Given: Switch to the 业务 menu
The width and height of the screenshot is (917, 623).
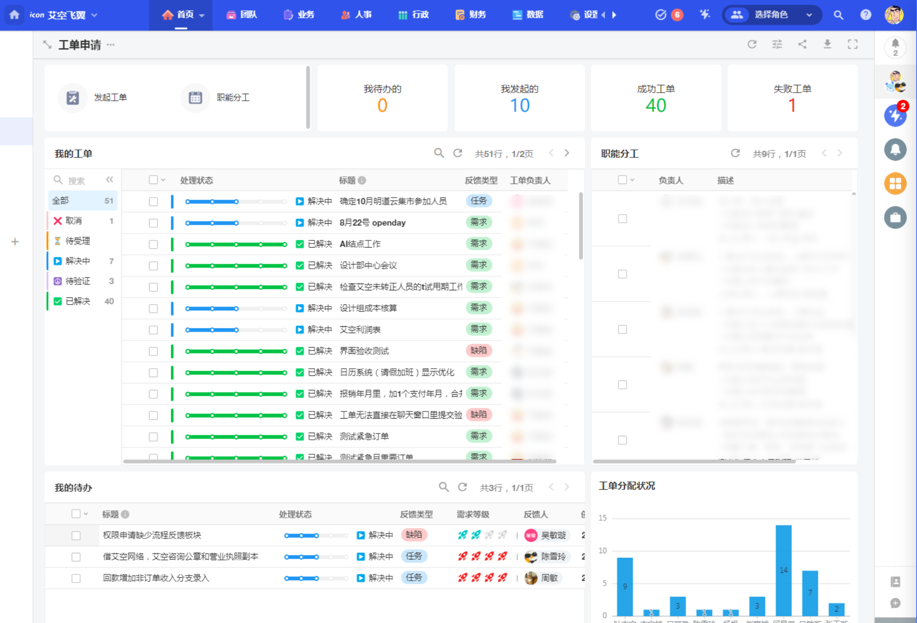Looking at the screenshot, I should point(299,15).
